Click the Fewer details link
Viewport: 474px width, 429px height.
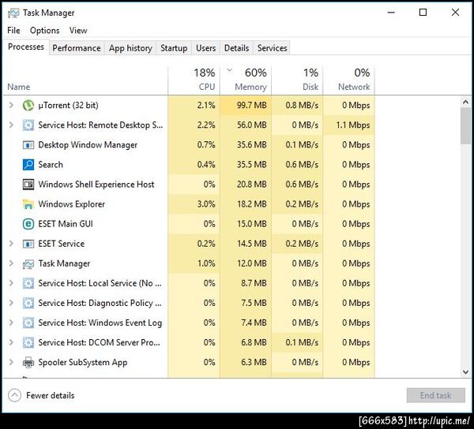[x=51, y=396]
